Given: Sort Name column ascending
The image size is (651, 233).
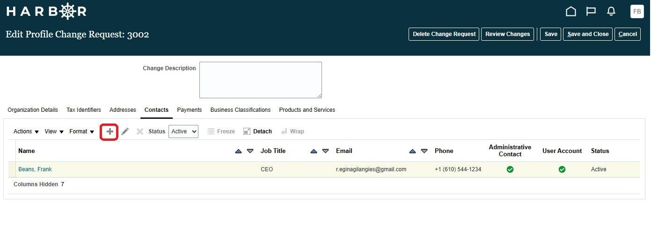Looking at the screenshot, I should click(238, 151).
